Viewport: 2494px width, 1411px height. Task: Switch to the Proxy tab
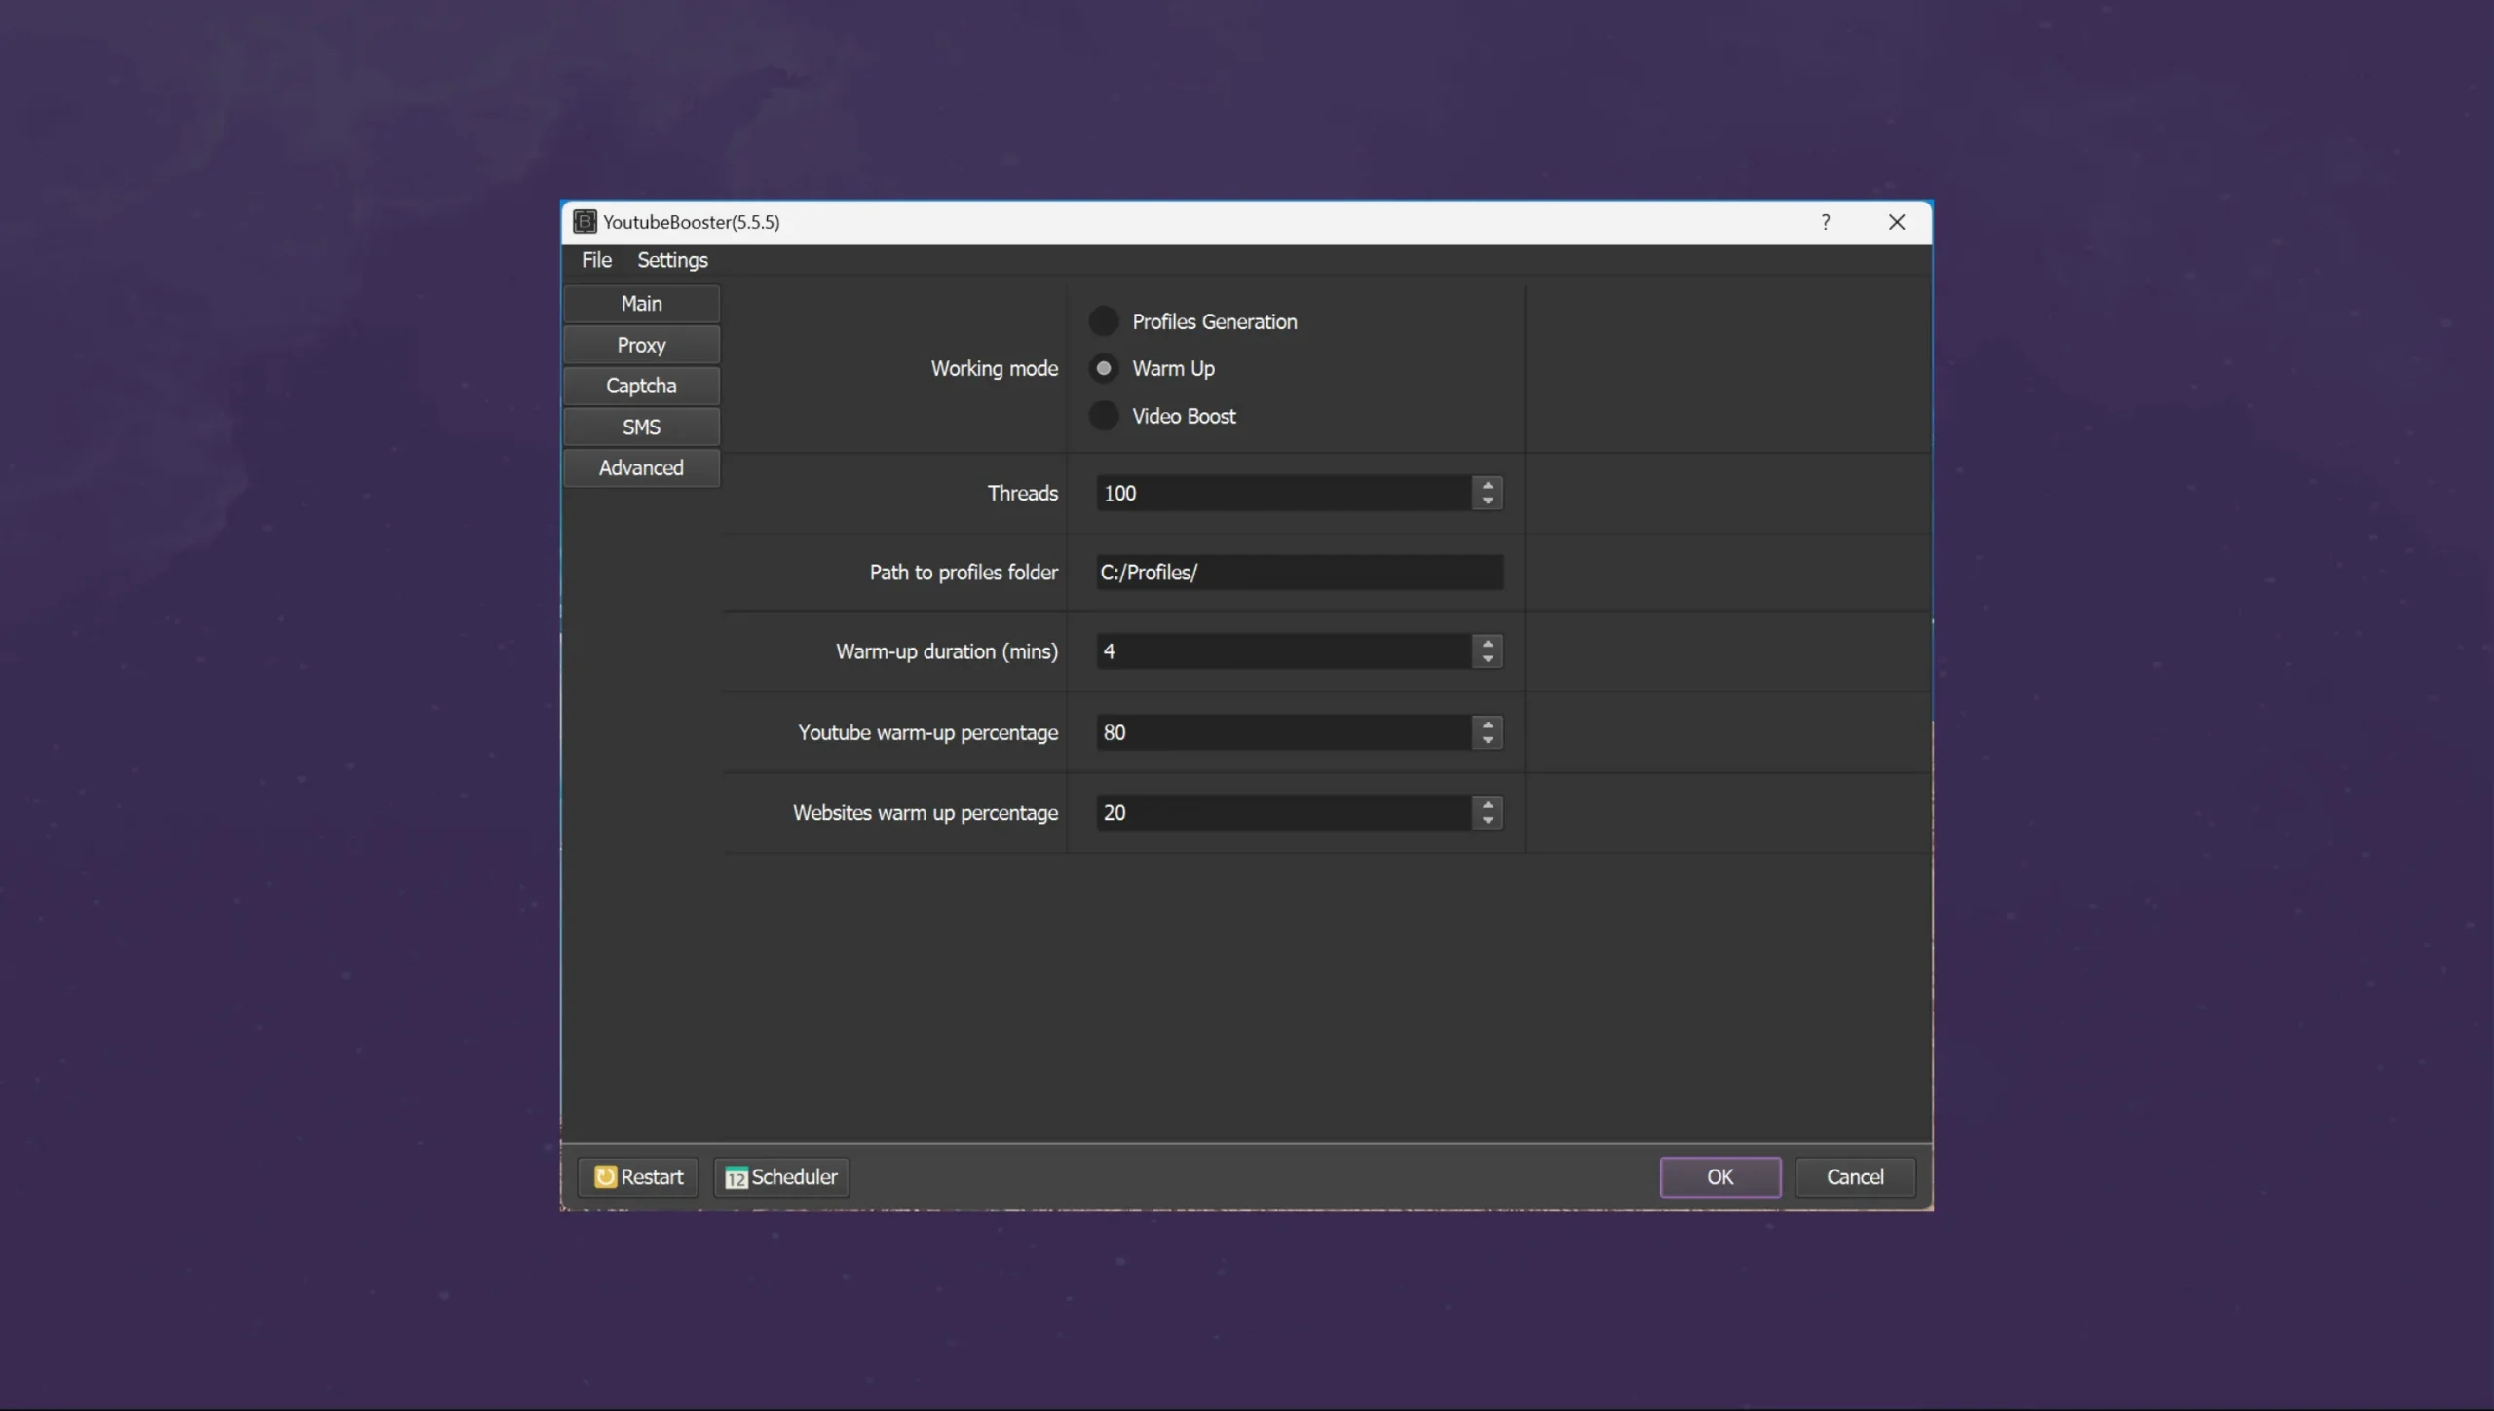tap(641, 345)
